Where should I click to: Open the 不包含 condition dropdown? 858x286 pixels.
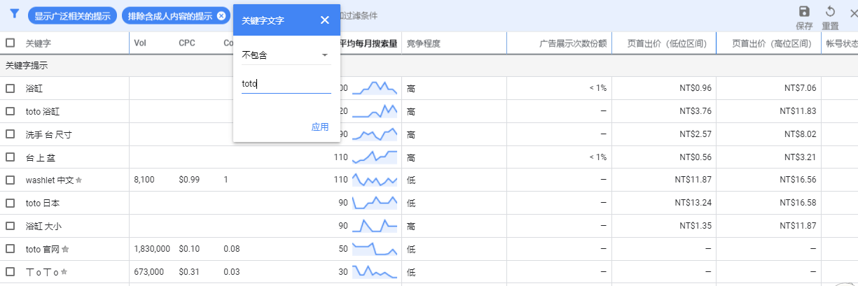click(286, 55)
